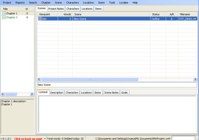Click the scene list horizontal scrollbar thumb
Image resolution: width=199 pixels, height=140 pixels.
pyautogui.click(x=90, y=79)
